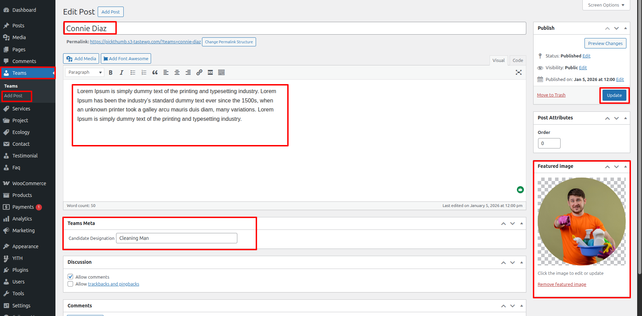Enter distraction-free fullscreen editor mode
Image resolution: width=642 pixels, height=316 pixels.
pyautogui.click(x=518, y=72)
